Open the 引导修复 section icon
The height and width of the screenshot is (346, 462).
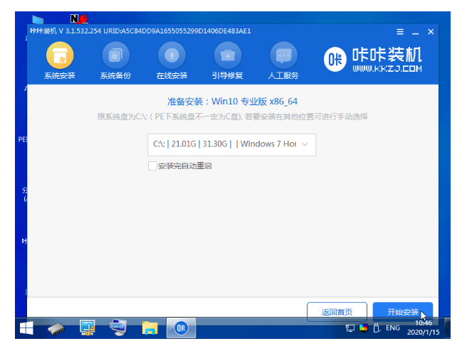[x=228, y=55]
